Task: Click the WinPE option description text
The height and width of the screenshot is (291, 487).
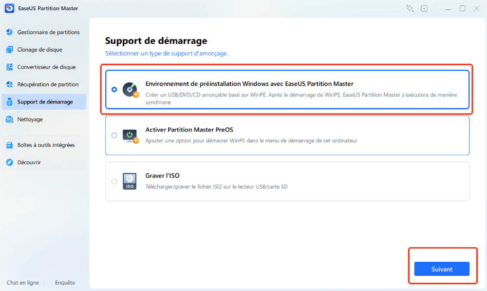Action: (301, 98)
